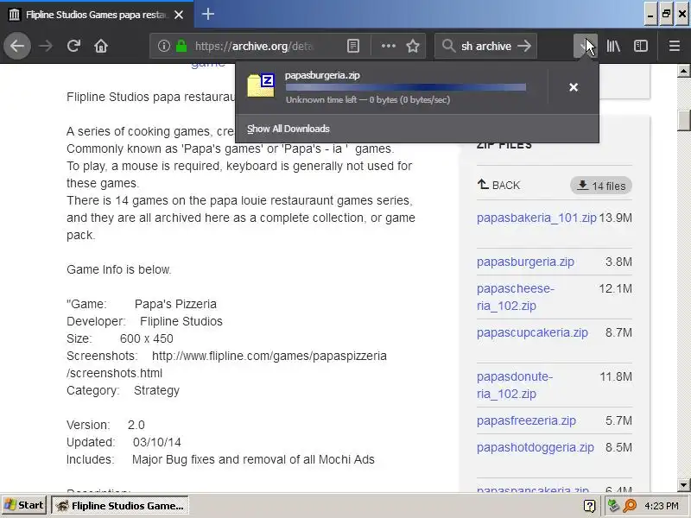691x518 pixels.
Task: Open page actions three-dot menu
Action: click(x=388, y=46)
